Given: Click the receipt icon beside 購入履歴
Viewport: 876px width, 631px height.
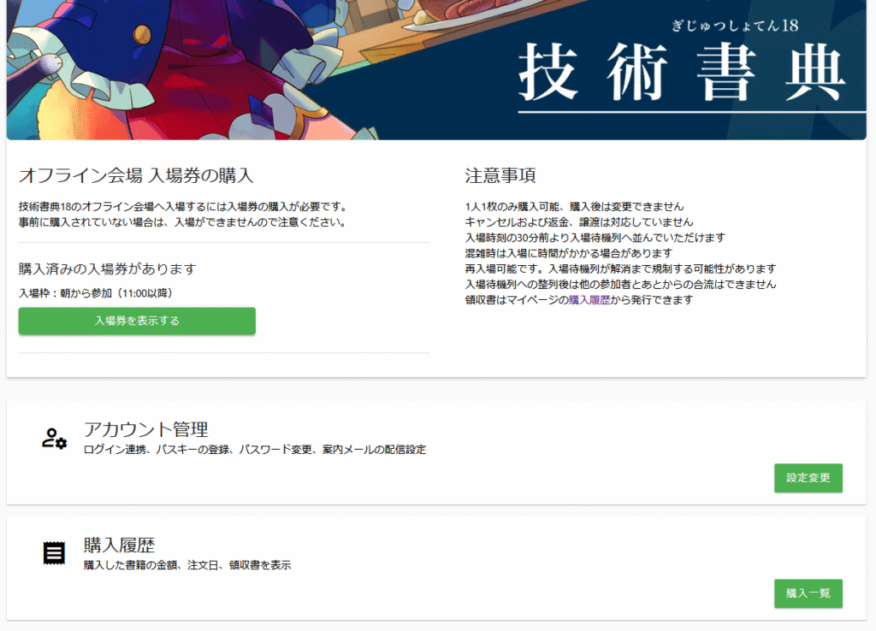Looking at the screenshot, I should 54,553.
